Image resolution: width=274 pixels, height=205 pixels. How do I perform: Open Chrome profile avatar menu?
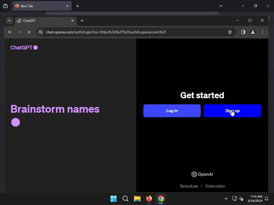(253, 32)
